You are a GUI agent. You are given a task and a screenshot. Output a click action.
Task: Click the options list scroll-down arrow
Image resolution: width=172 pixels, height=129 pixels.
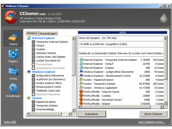(x=73, y=110)
